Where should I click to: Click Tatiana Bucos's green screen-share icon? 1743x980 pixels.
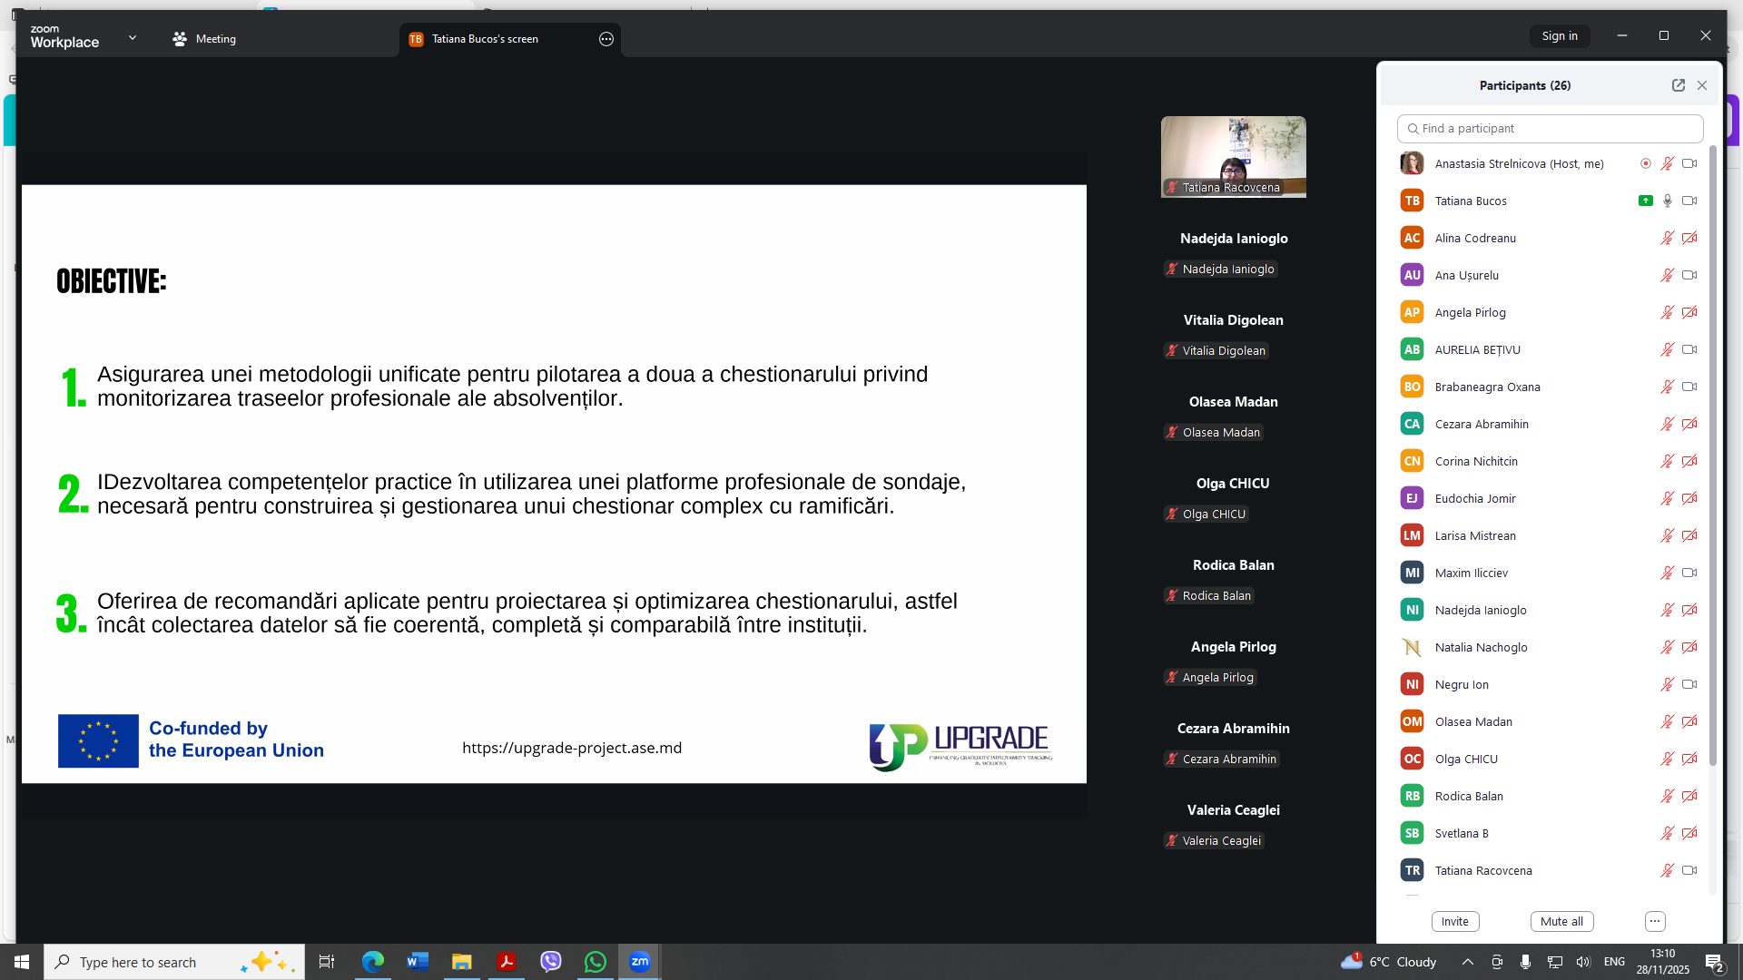(x=1645, y=201)
